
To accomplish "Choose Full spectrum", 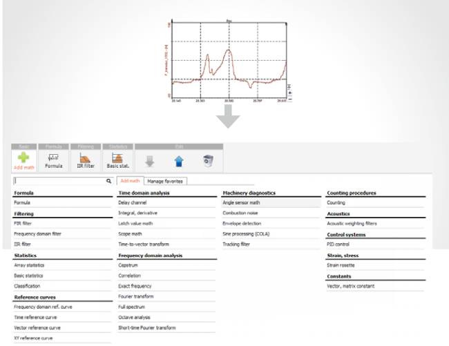I will pyautogui.click(x=166, y=307).
